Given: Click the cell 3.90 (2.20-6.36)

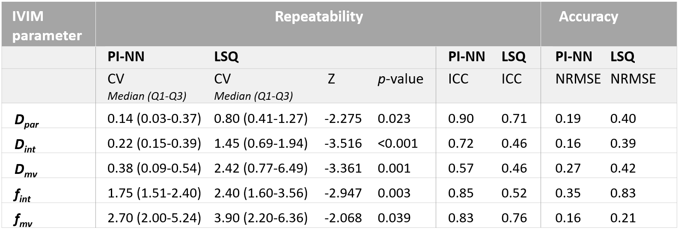Looking at the screenshot, I should click(x=261, y=218).
